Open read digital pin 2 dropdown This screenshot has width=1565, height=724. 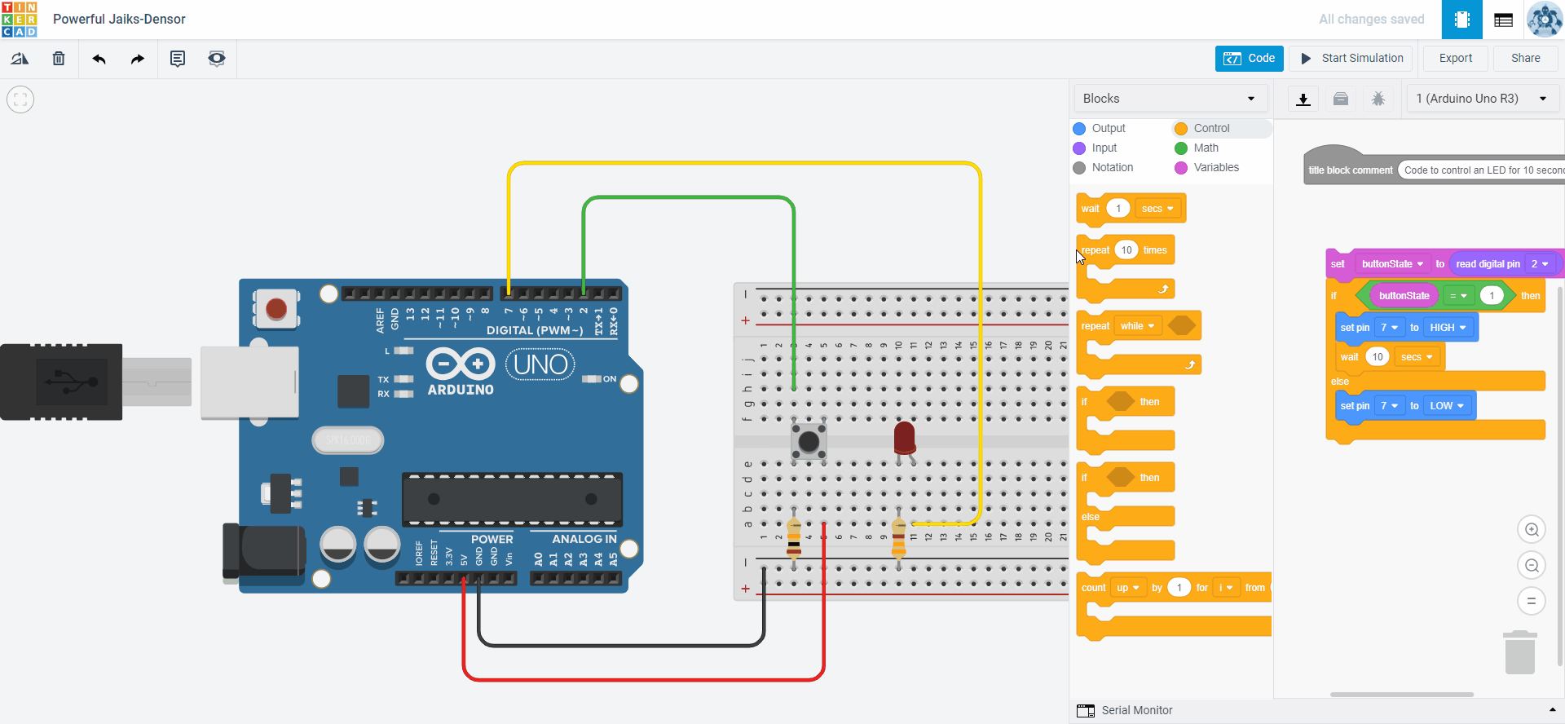coord(1540,264)
